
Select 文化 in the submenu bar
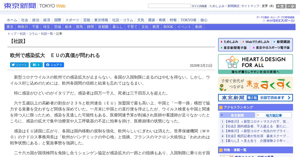(x=145, y=27)
